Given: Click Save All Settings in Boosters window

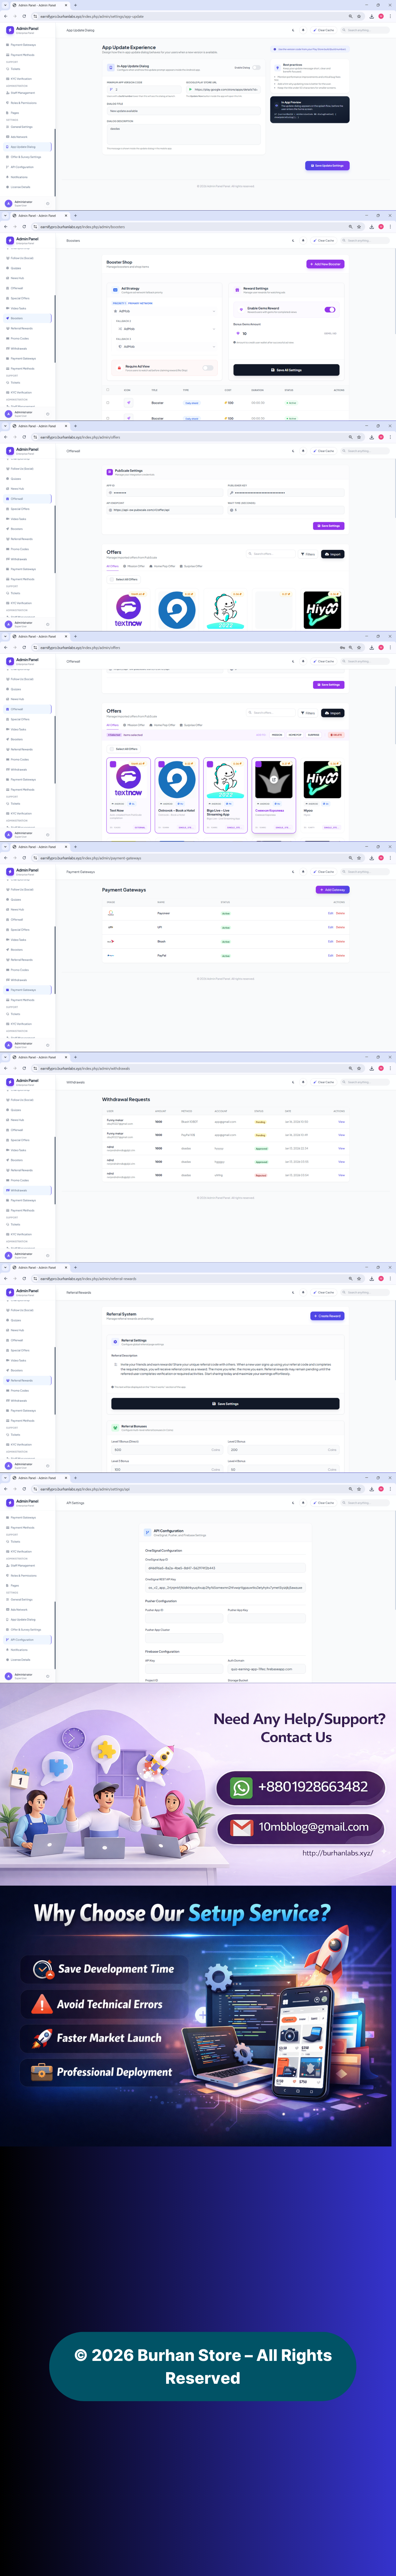Looking at the screenshot, I should pyautogui.click(x=286, y=370).
